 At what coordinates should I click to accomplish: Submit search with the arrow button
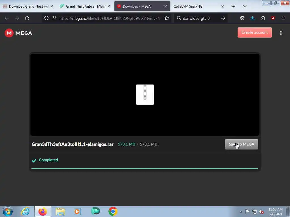point(223,18)
